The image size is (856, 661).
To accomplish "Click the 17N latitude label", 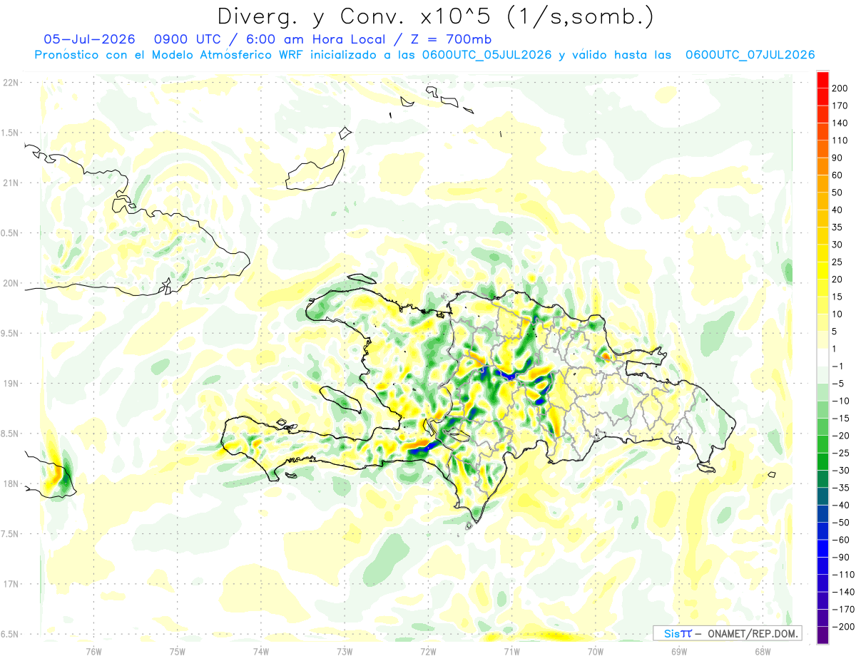I will [11, 584].
